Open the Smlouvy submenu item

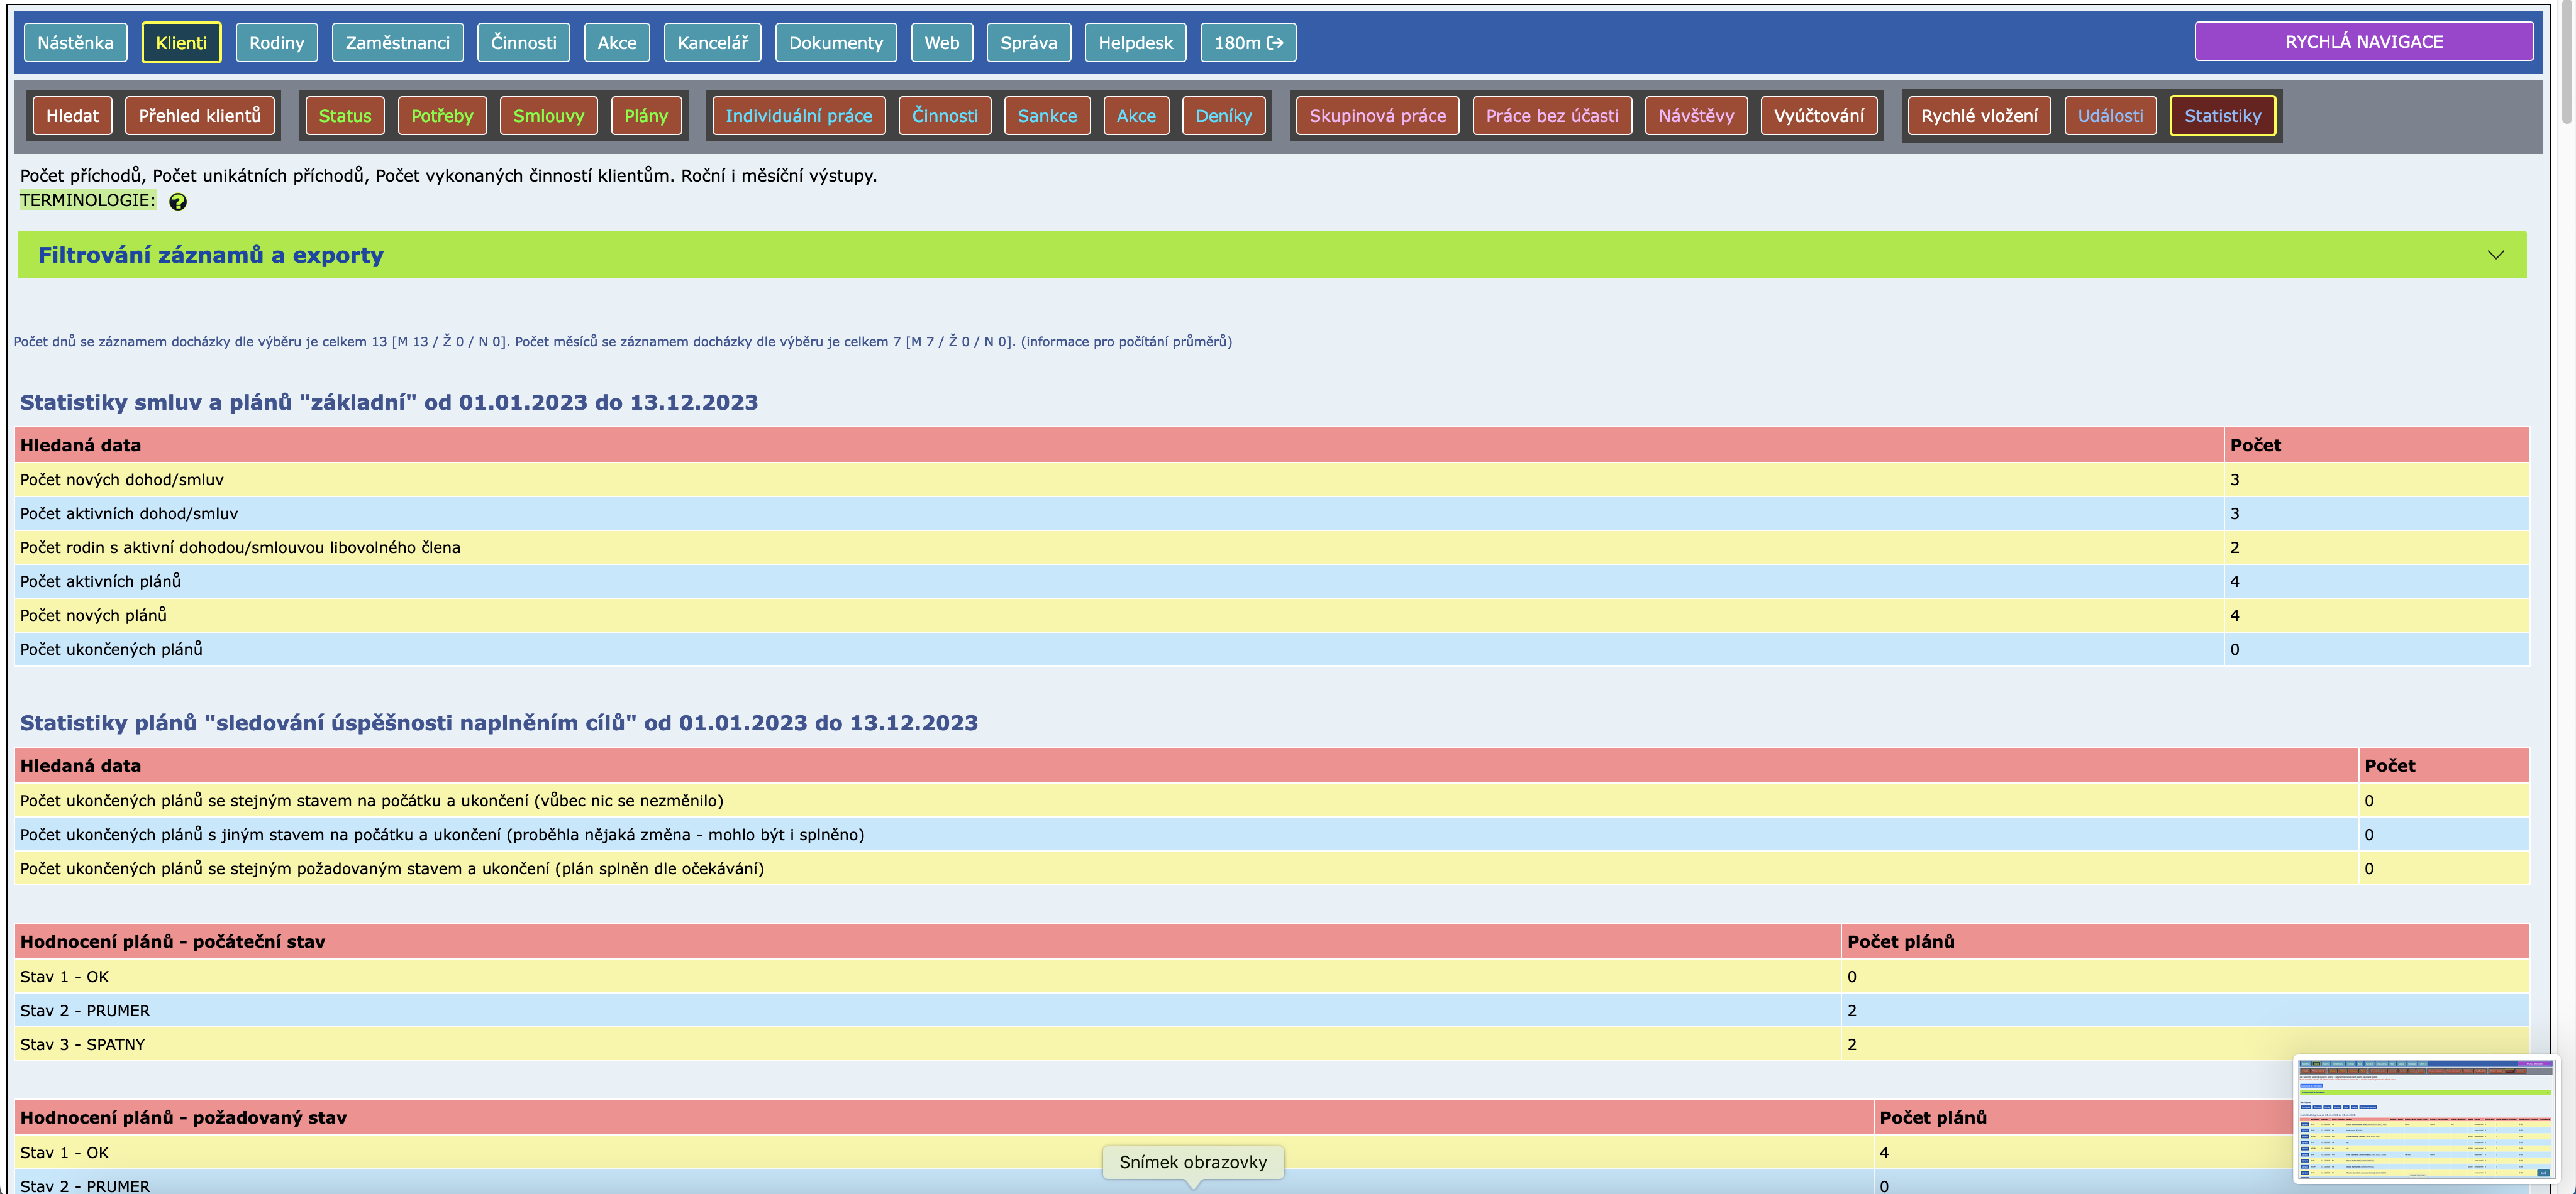coord(548,116)
